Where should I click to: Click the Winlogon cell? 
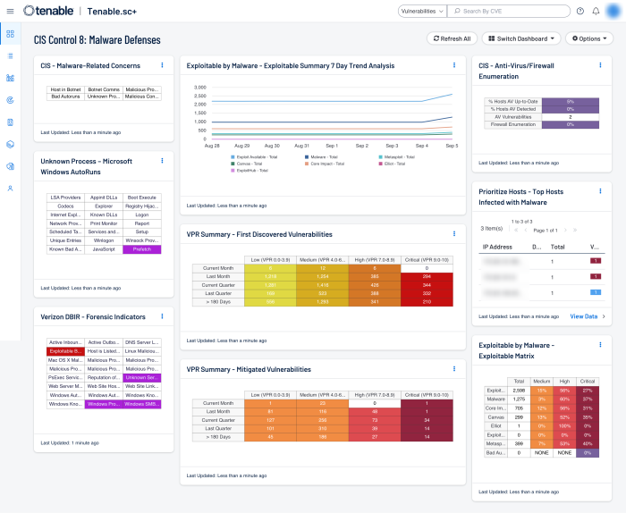[x=104, y=240]
